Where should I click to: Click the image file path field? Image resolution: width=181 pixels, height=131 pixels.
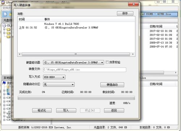85,70
